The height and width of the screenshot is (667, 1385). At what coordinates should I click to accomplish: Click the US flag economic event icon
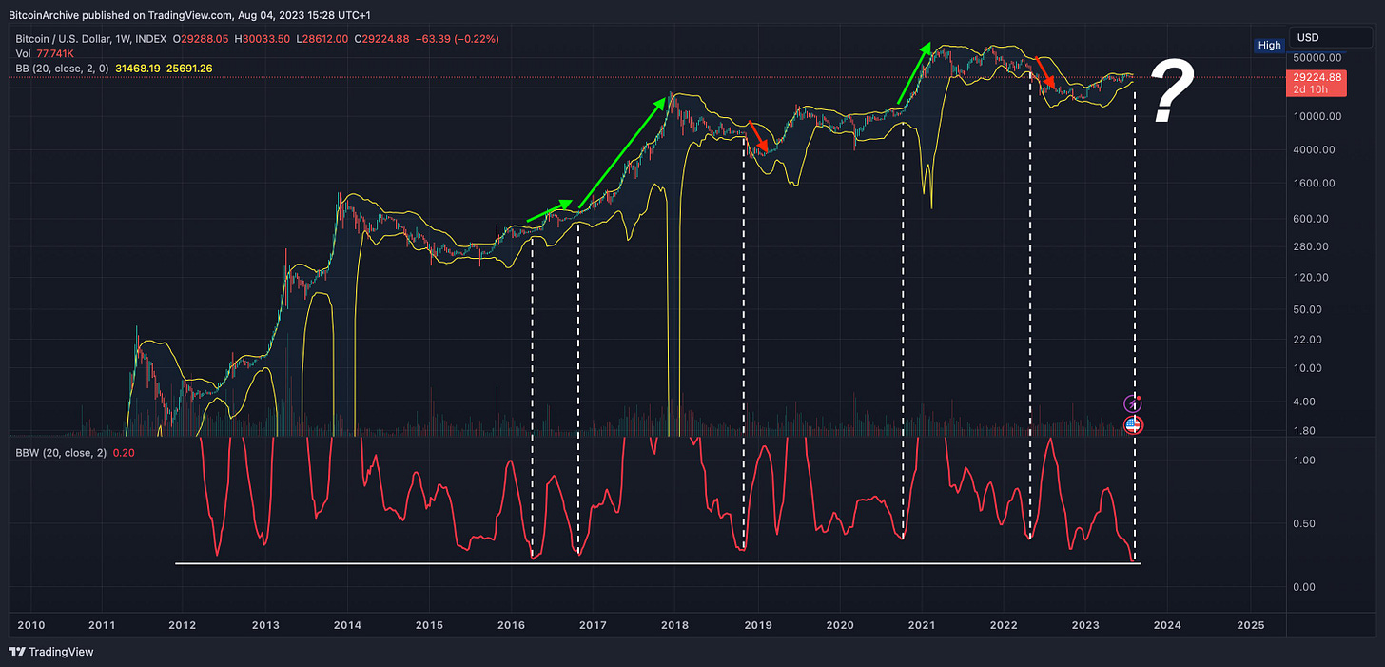1133,425
